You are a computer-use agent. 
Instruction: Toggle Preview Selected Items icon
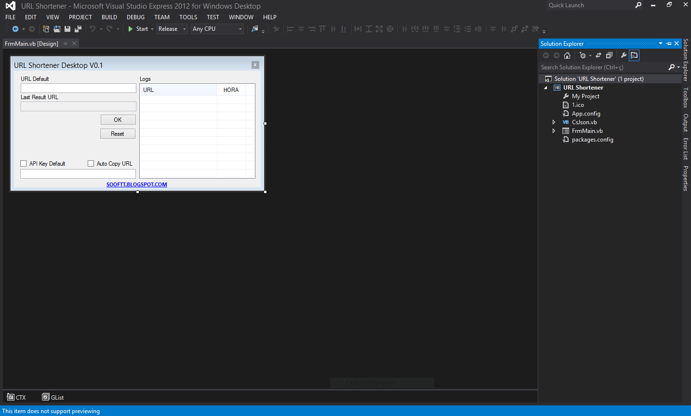coord(634,55)
